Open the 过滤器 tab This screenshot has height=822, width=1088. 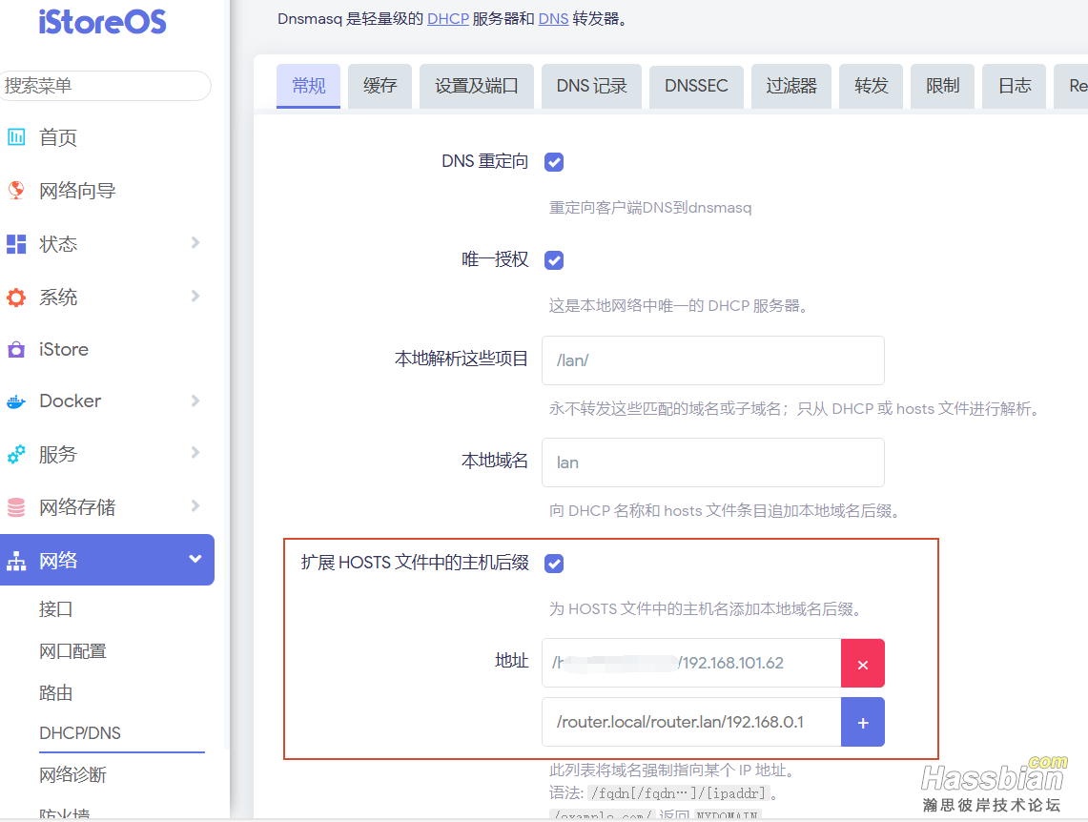(791, 86)
